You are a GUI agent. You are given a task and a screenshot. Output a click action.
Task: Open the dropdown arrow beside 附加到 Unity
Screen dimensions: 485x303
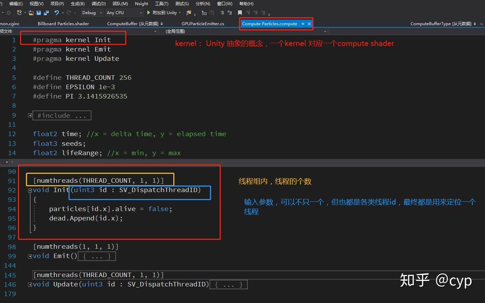pyautogui.click(x=180, y=13)
